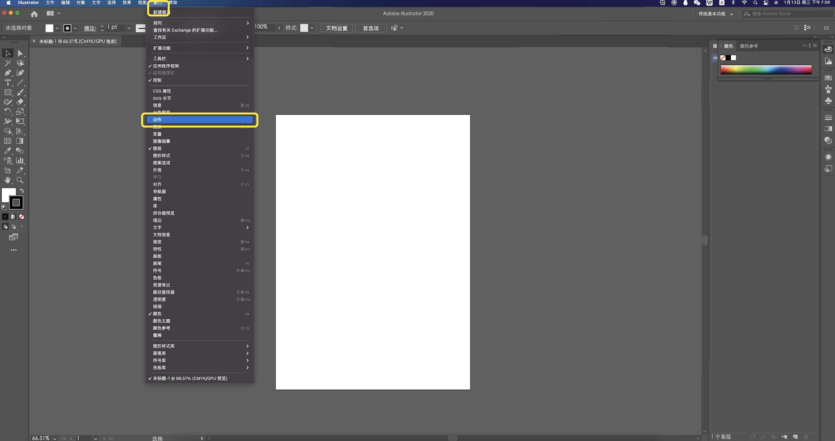Open the 路径查找器 panel entry
The height and width of the screenshot is (441, 835).
point(164,292)
